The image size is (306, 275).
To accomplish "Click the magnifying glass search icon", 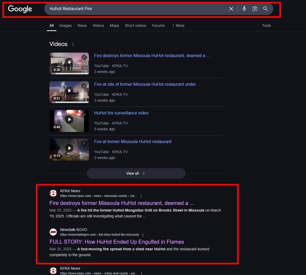I will [265, 9].
